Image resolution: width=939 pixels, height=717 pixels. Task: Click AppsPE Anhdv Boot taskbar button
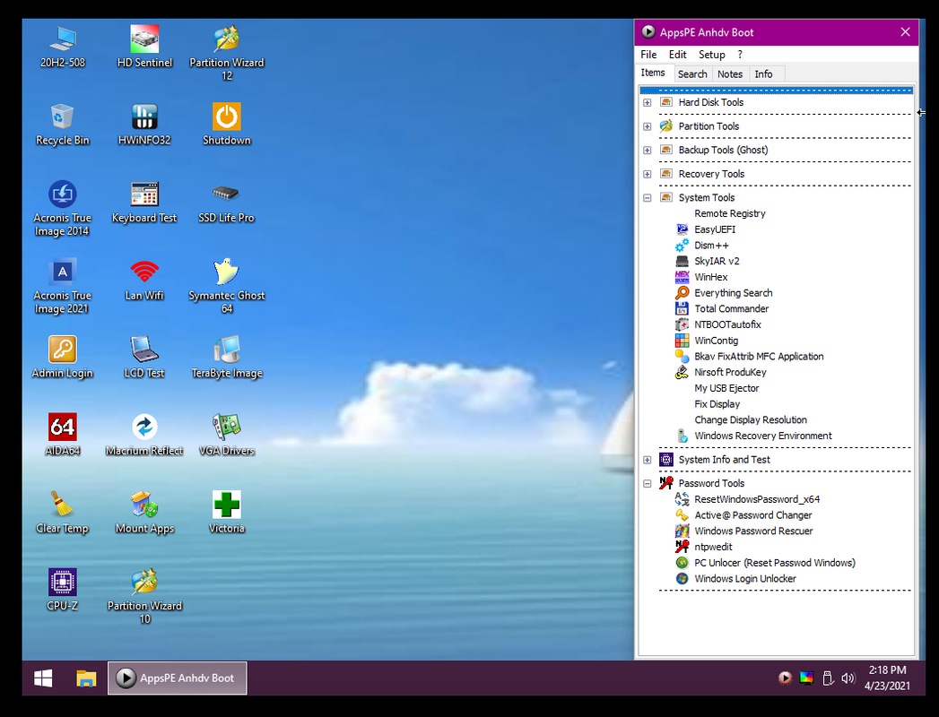pyautogui.click(x=178, y=678)
